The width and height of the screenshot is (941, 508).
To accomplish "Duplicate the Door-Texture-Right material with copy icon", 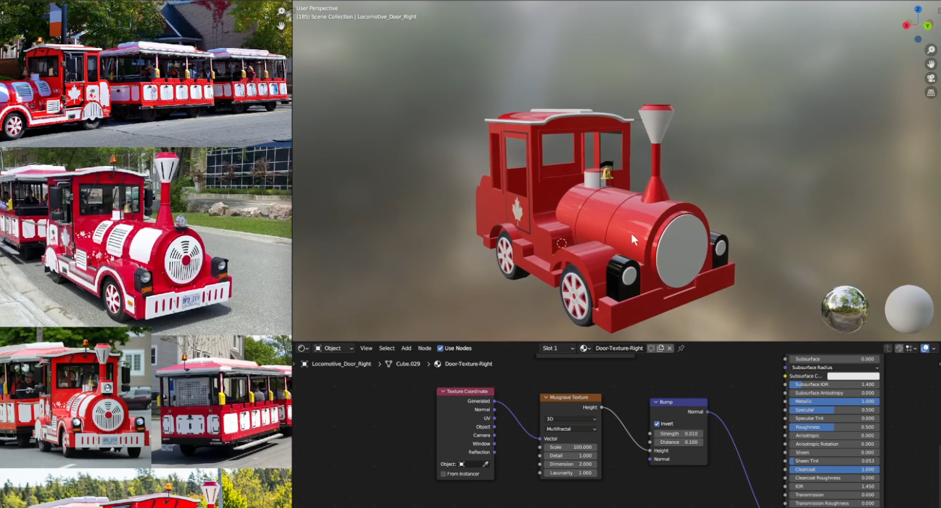I will [660, 348].
